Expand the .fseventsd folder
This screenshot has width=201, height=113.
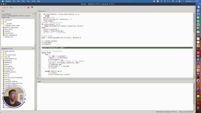[x=2, y=20]
